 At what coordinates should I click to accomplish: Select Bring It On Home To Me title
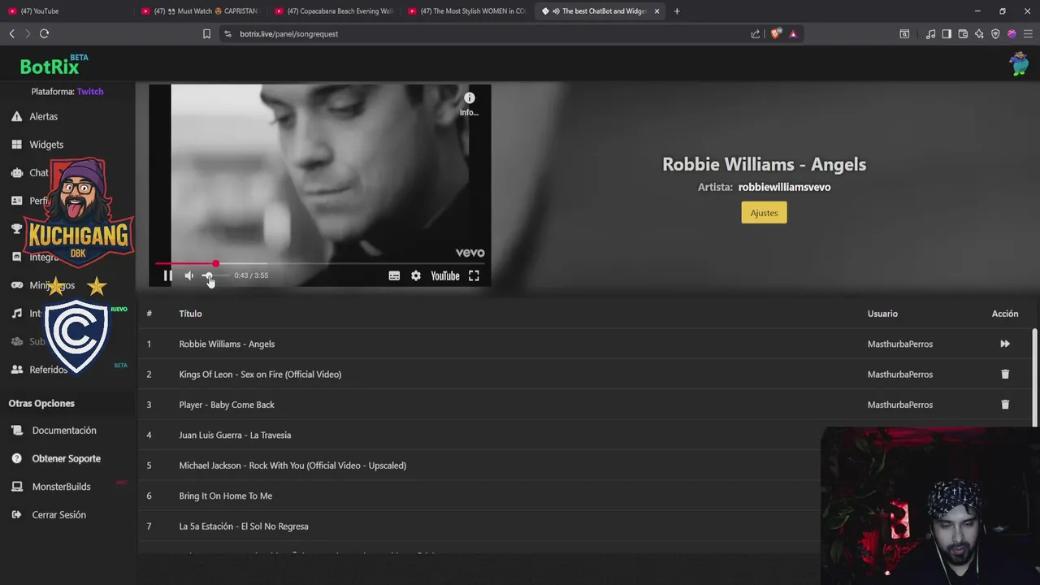tap(225, 496)
